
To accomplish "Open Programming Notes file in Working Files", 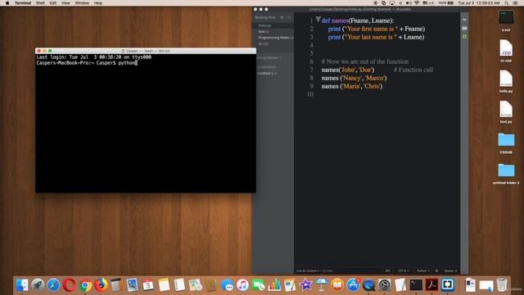I will [x=273, y=38].
